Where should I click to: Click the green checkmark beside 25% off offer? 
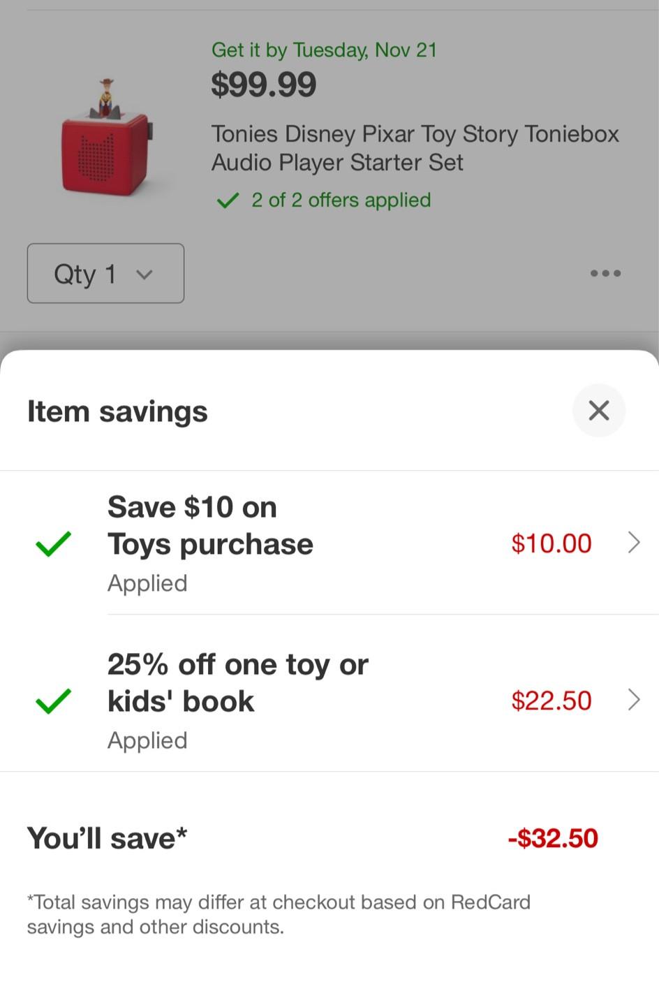[53, 701]
